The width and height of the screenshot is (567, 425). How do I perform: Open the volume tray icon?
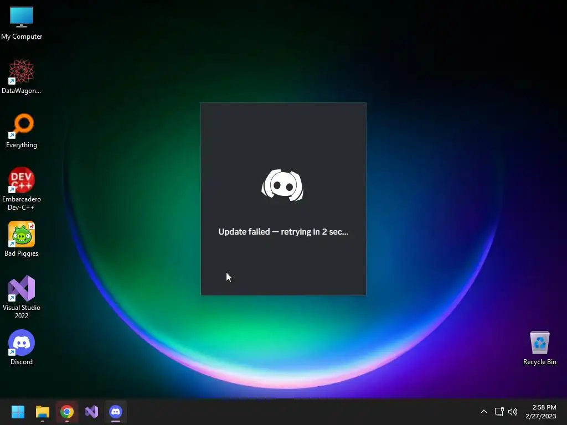point(513,412)
